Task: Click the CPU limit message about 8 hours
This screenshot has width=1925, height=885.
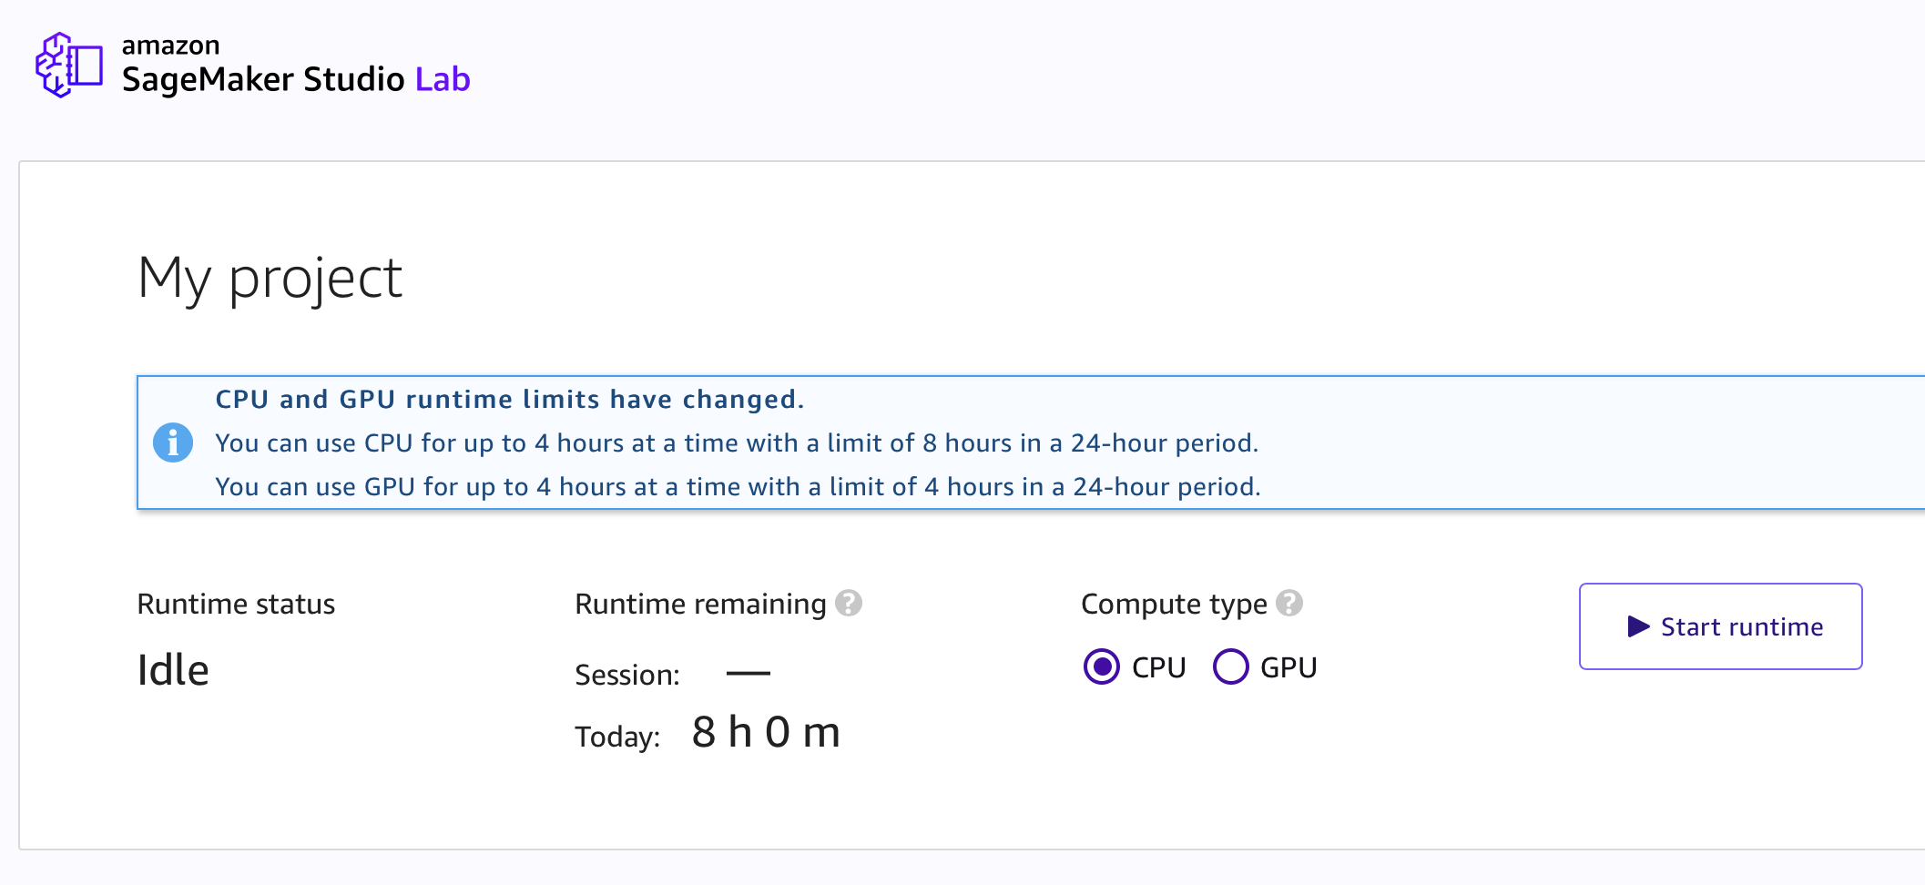Action: (x=737, y=443)
